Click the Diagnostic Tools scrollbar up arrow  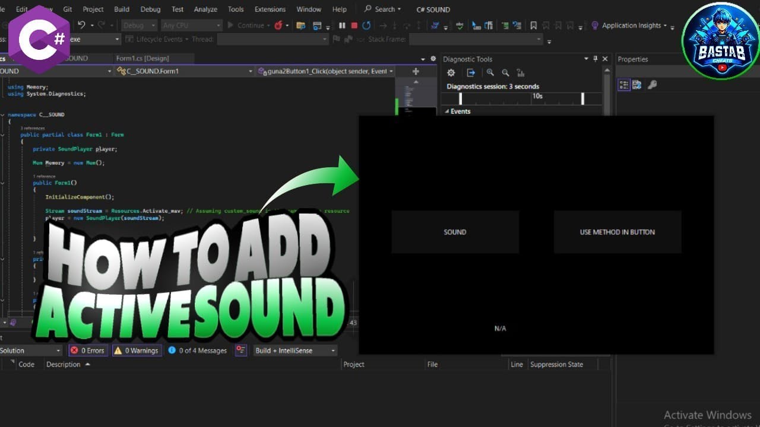point(607,69)
